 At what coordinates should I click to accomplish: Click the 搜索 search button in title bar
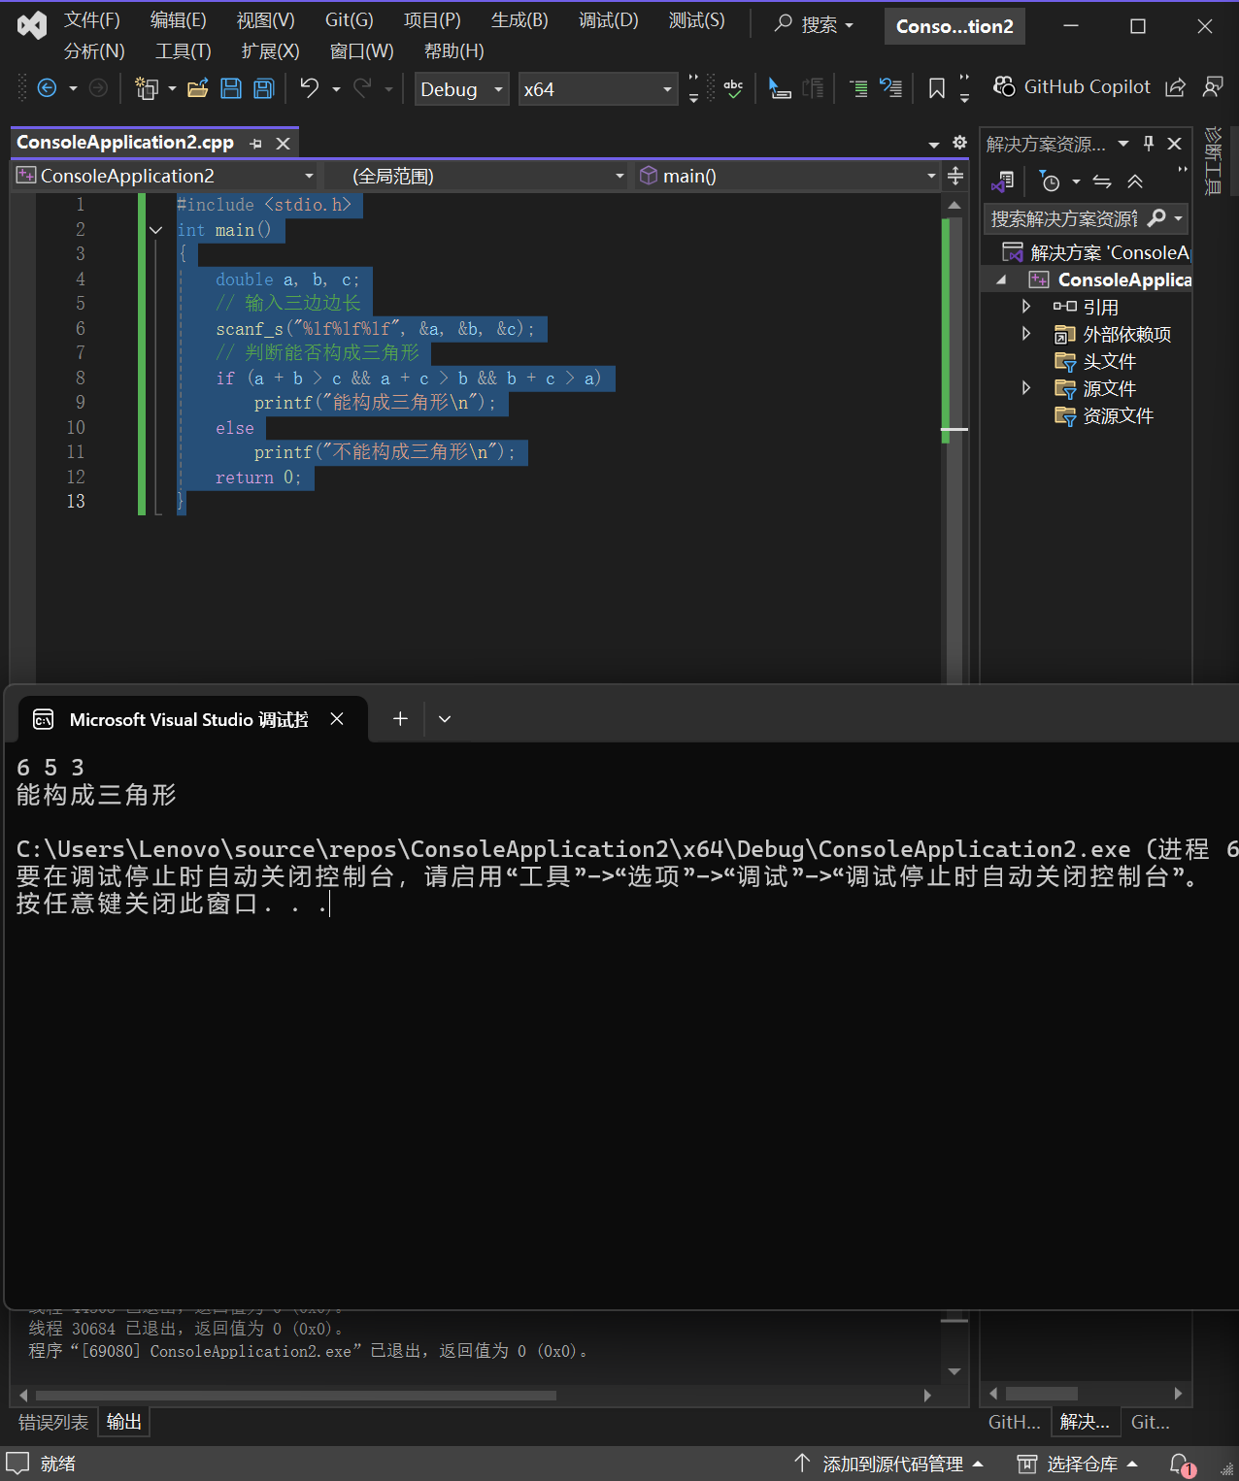pos(814,25)
